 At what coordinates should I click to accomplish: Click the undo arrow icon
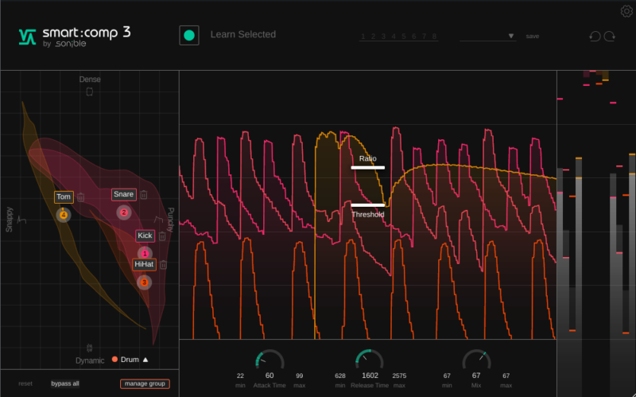[x=594, y=36]
